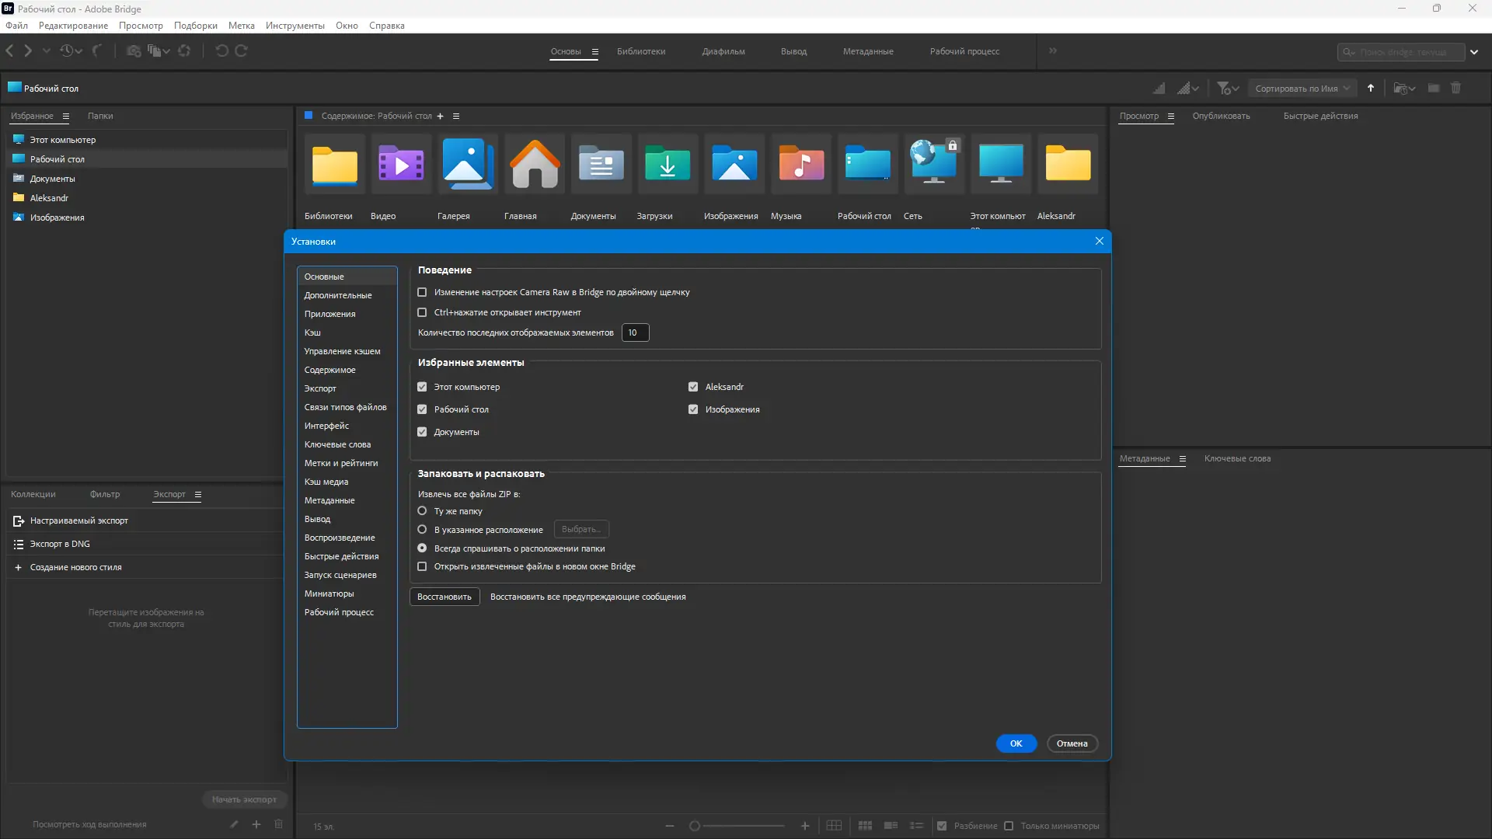Select the Ту же папку radio option
Viewport: 1492px width, 839px height.
click(x=422, y=511)
